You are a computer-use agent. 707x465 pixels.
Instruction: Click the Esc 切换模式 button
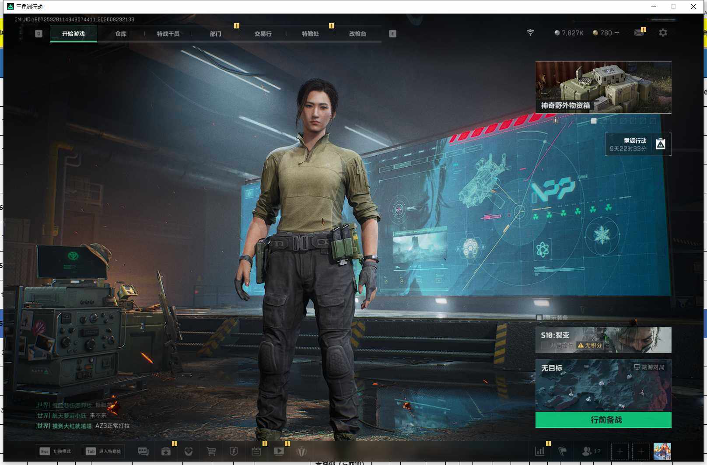(55, 451)
